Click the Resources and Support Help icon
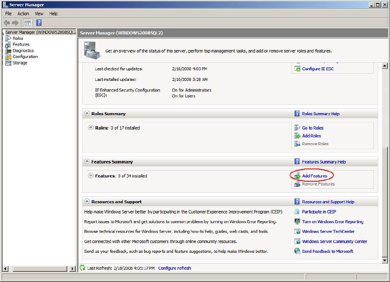Screen dimensions: 390x282 (297, 202)
